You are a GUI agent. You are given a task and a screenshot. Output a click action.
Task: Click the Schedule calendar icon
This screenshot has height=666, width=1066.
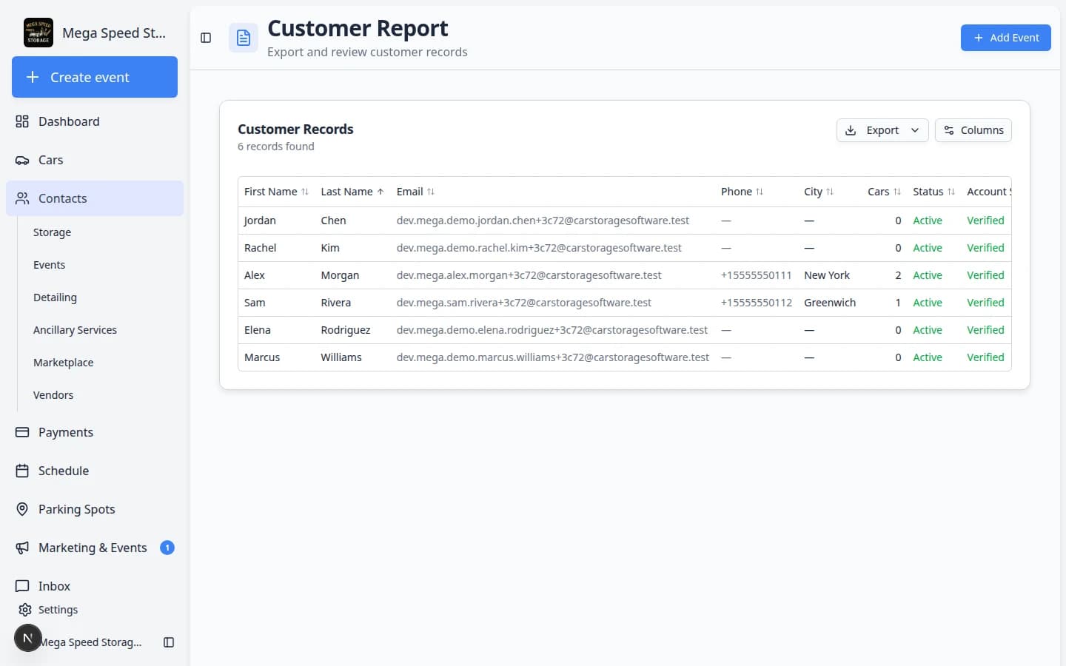[22, 471]
